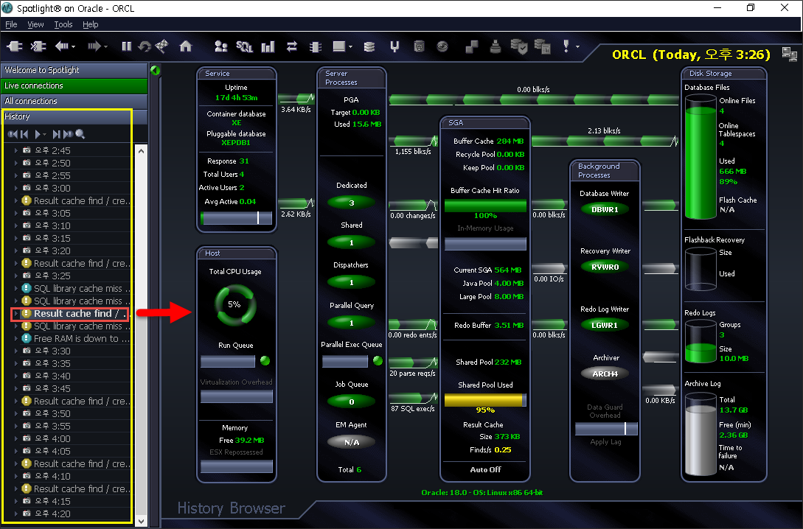Click the stacked-cone toolbar icon

[x=496, y=46]
